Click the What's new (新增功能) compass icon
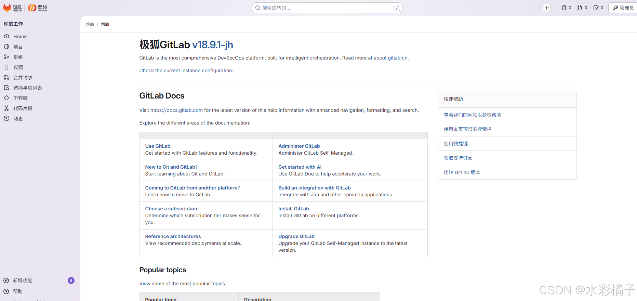This screenshot has height=301, width=637. pos(6,280)
